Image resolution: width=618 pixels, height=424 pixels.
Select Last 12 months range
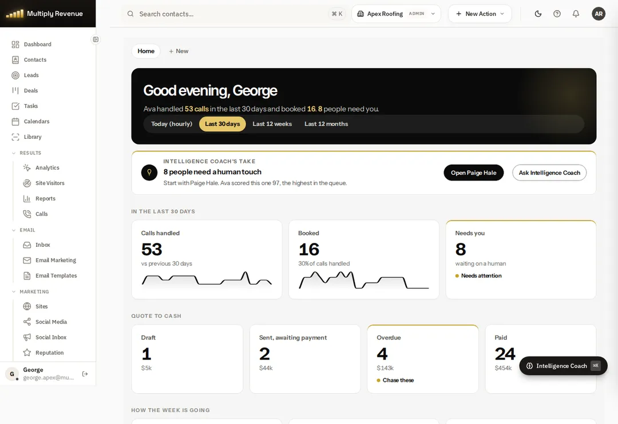(x=326, y=124)
